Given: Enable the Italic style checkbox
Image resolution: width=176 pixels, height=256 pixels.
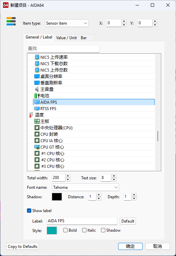Looking at the screenshot, I should point(84,230).
